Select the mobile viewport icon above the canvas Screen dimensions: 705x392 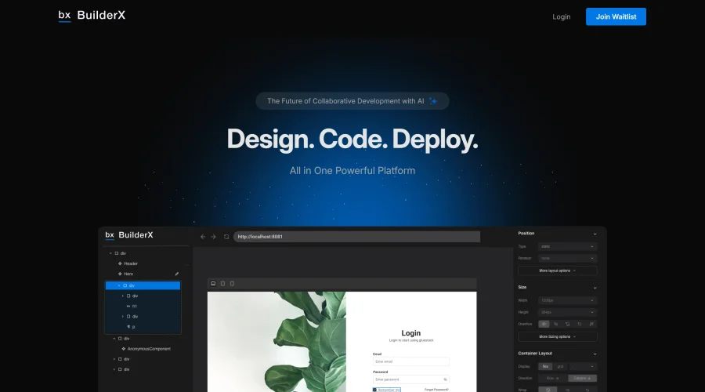(232, 284)
